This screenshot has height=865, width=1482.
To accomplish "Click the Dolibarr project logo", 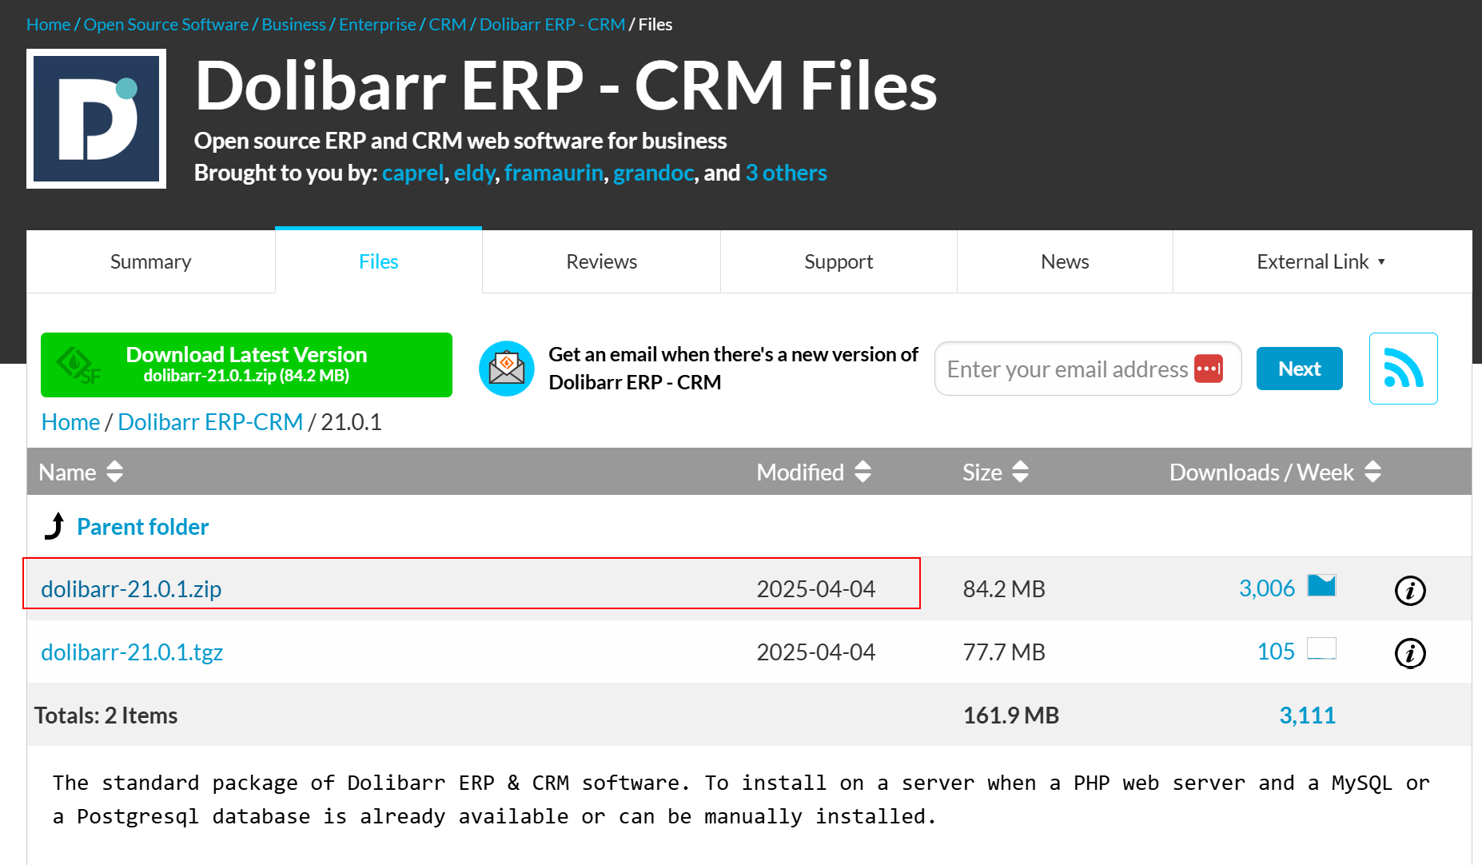I will click(96, 118).
